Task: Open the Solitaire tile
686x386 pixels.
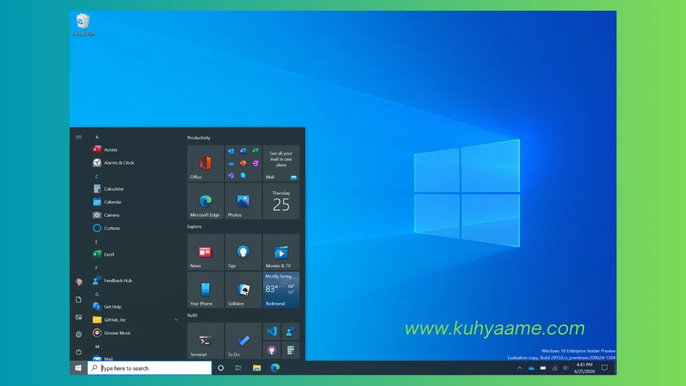Action: pyautogui.click(x=243, y=289)
